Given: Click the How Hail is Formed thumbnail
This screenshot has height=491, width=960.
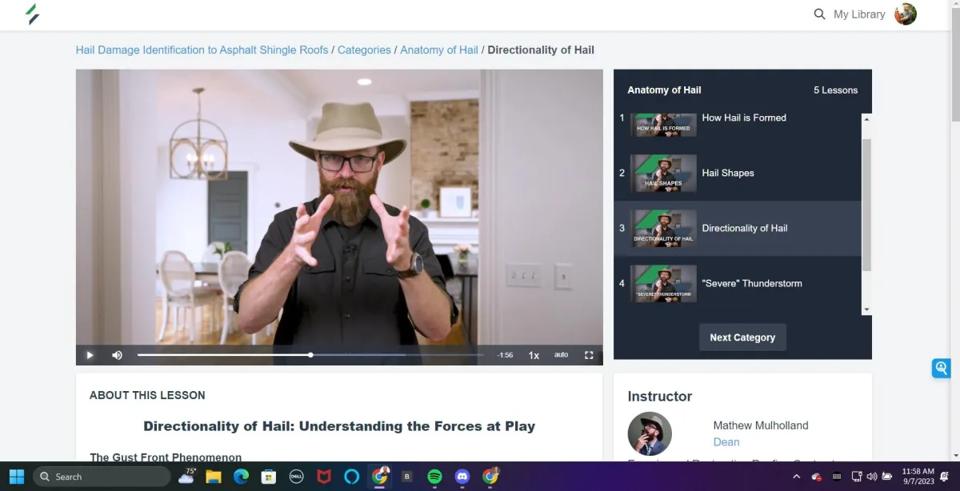Looking at the screenshot, I should click(663, 125).
